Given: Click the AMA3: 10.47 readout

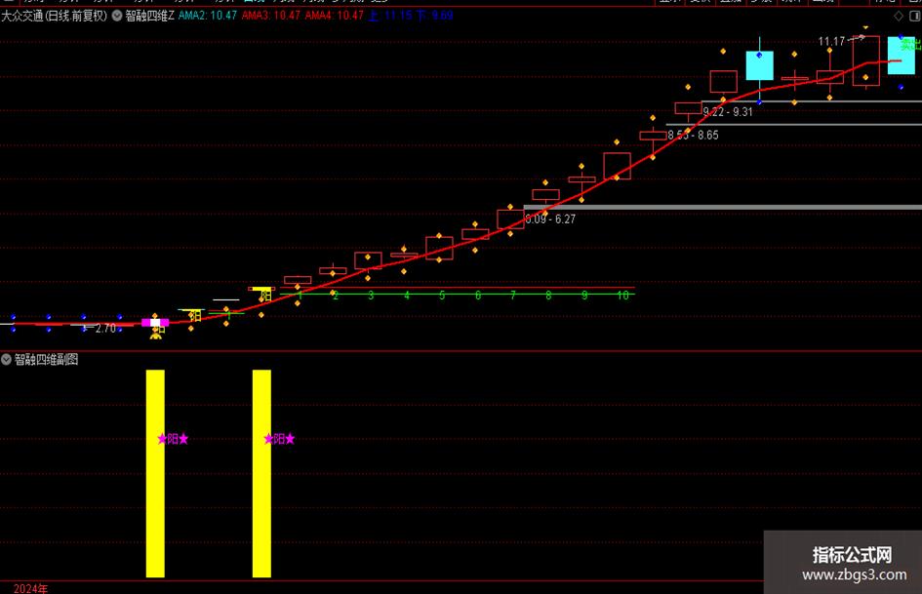Looking at the screenshot, I should click(271, 16).
